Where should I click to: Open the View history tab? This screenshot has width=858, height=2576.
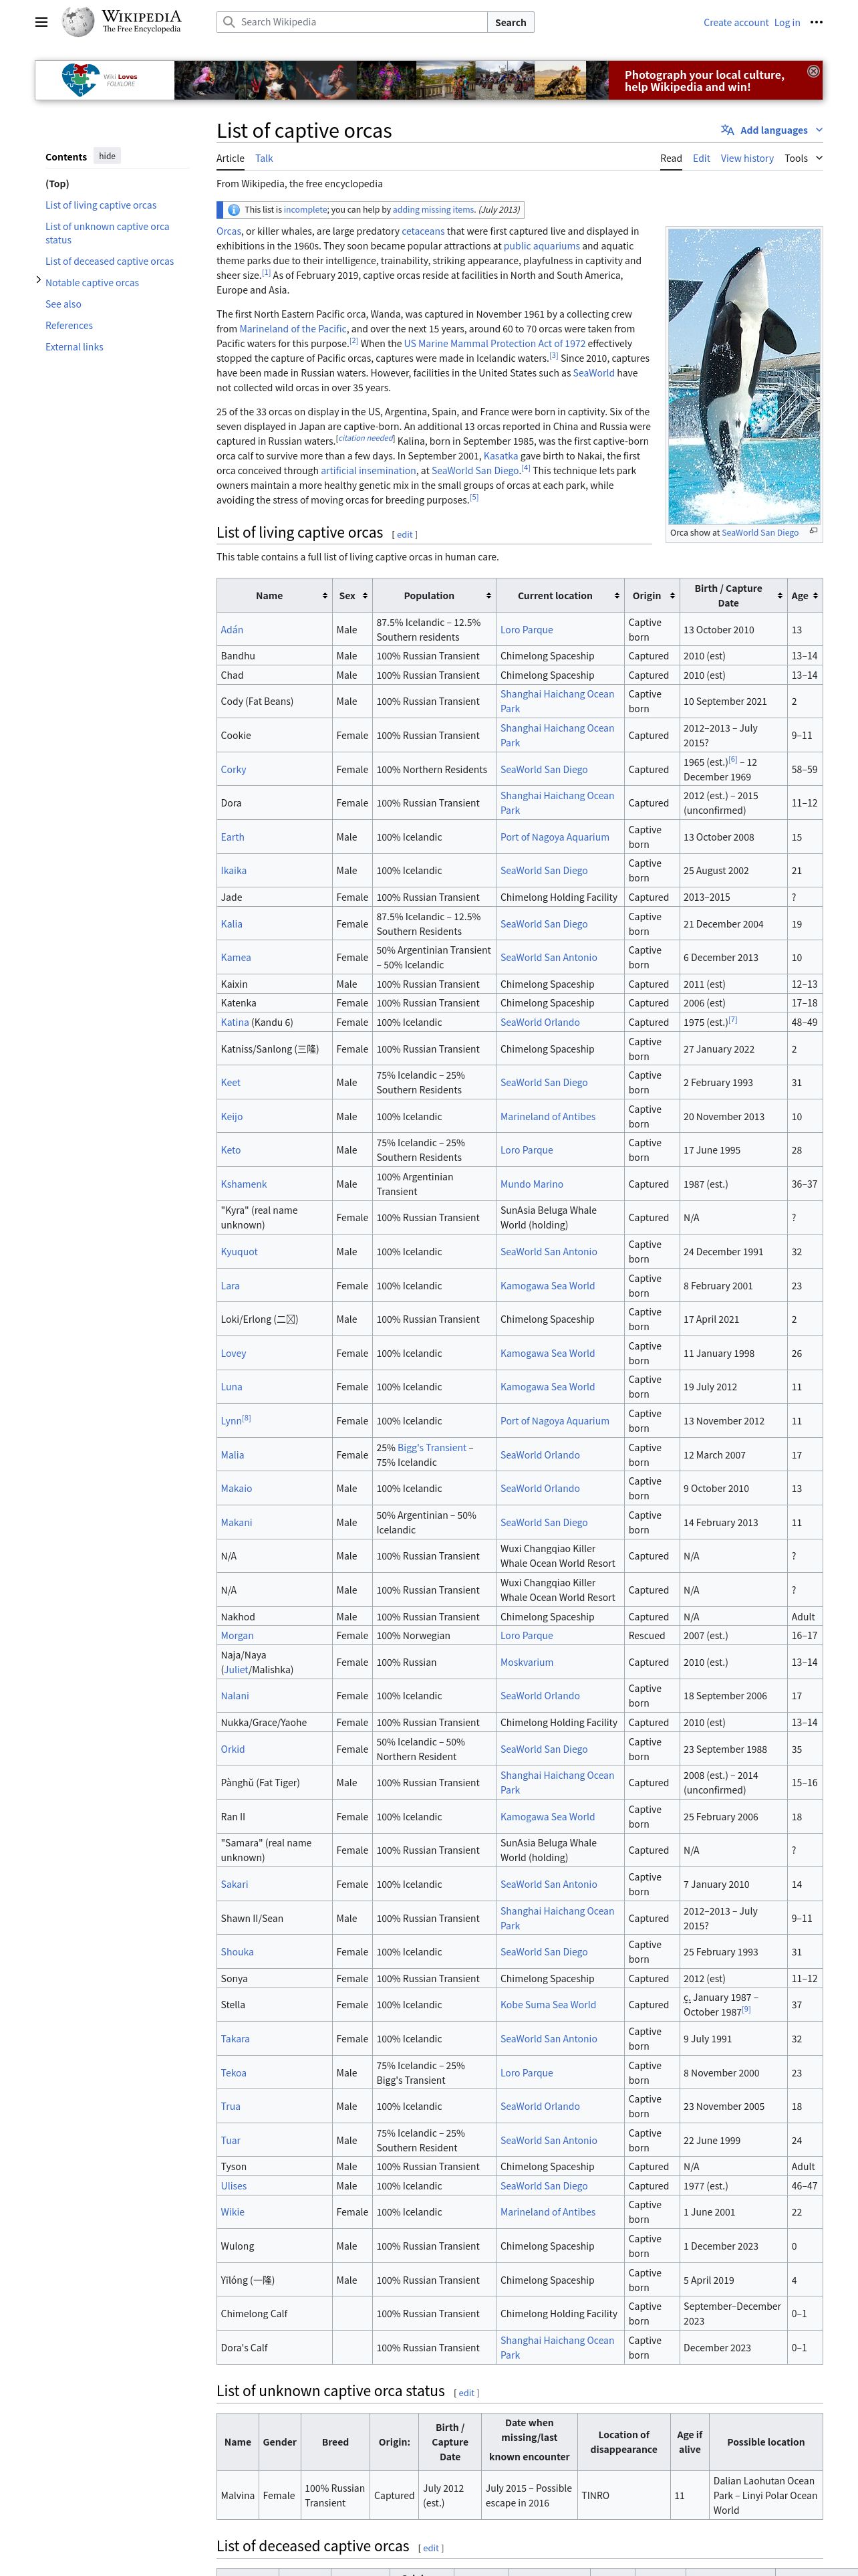pyautogui.click(x=747, y=158)
